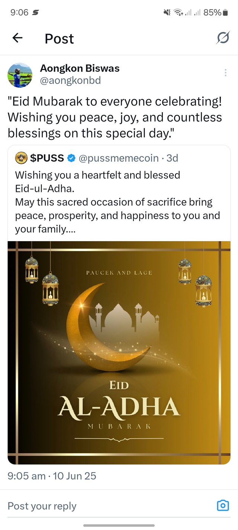Screen dimensions: 238x530
Task: Tap the muted sound status icon
Action: pos(167,13)
